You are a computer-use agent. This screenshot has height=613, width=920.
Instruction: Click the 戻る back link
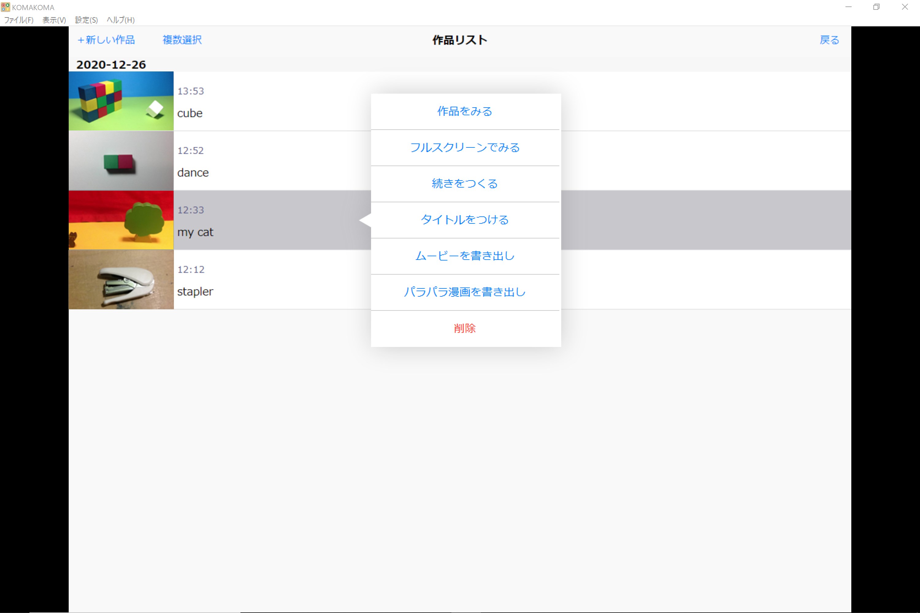click(x=829, y=40)
